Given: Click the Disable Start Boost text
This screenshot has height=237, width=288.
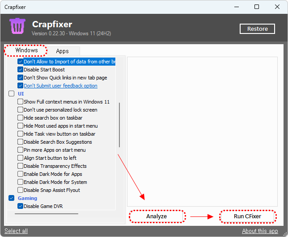Looking at the screenshot, I should point(44,70).
